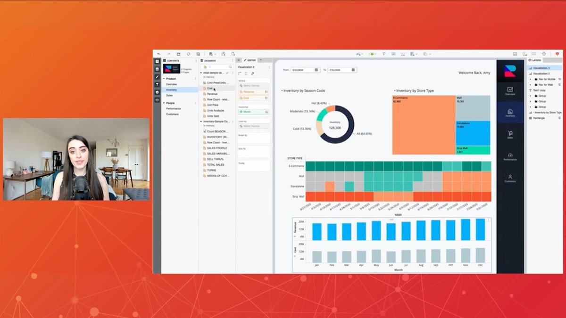
Task: Expand the Inventory-Sample dataset
Action: (x=202, y=121)
